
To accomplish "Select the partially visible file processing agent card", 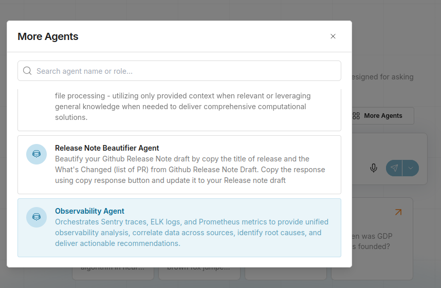I will [x=179, y=108].
